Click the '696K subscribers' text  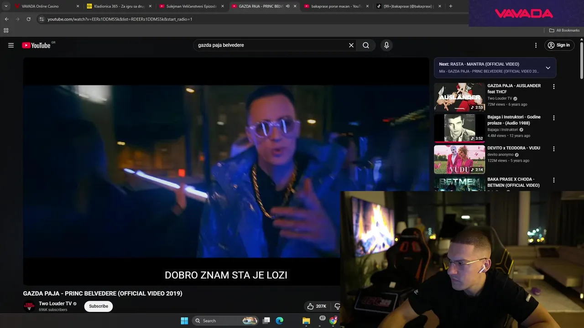53,310
